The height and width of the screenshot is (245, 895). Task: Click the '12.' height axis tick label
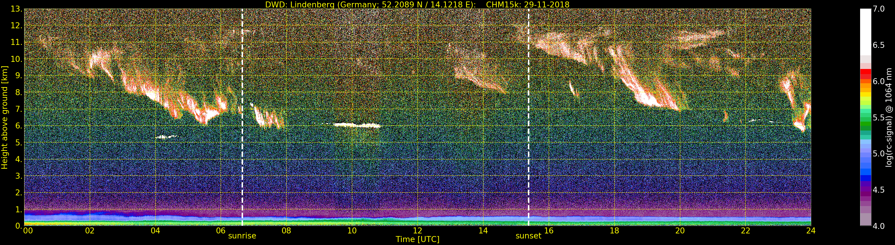click(x=16, y=26)
